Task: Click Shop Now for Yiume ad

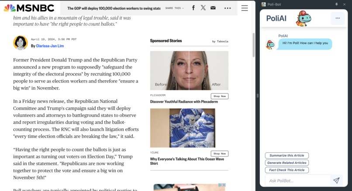Action: (220, 153)
